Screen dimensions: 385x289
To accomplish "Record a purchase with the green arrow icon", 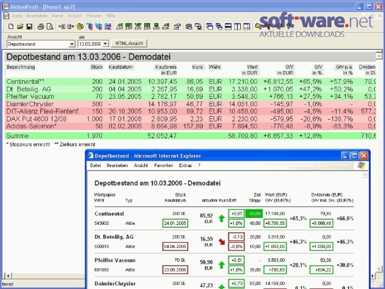I will click(62, 27).
